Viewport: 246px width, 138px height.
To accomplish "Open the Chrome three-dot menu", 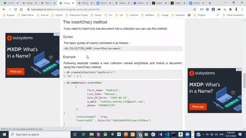I will click(242, 9).
